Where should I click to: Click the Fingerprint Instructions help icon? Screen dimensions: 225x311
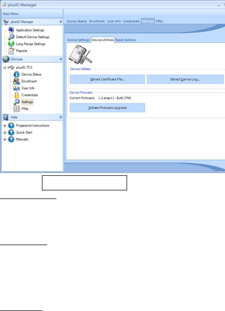[x=11, y=125]
